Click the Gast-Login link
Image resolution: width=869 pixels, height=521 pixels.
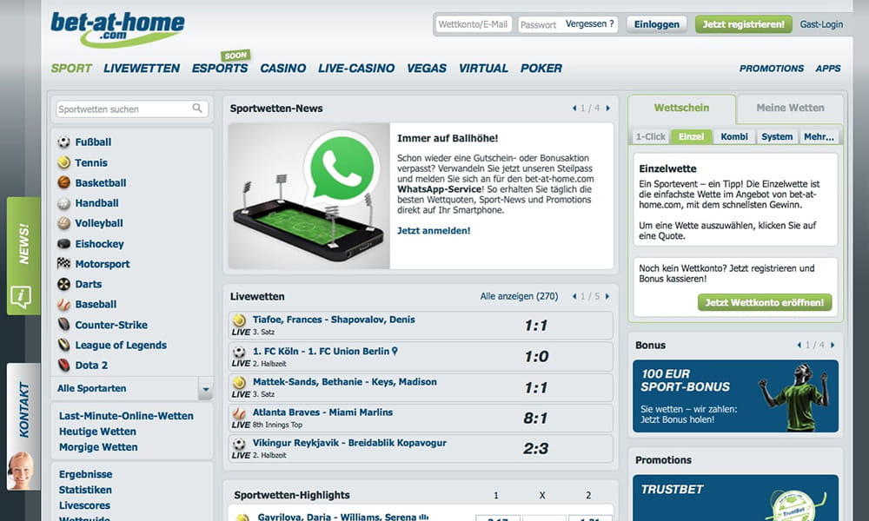pyautogui.click(x=821, y=24)
